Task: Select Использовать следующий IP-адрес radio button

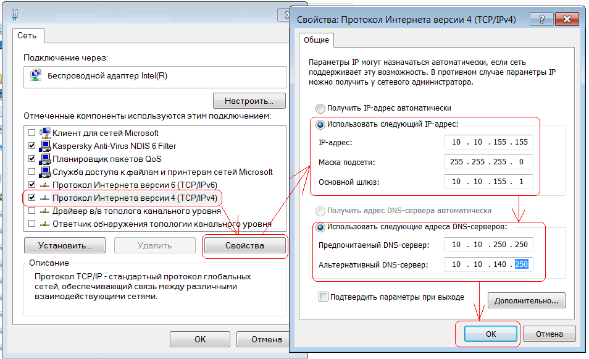Action: 320,124
